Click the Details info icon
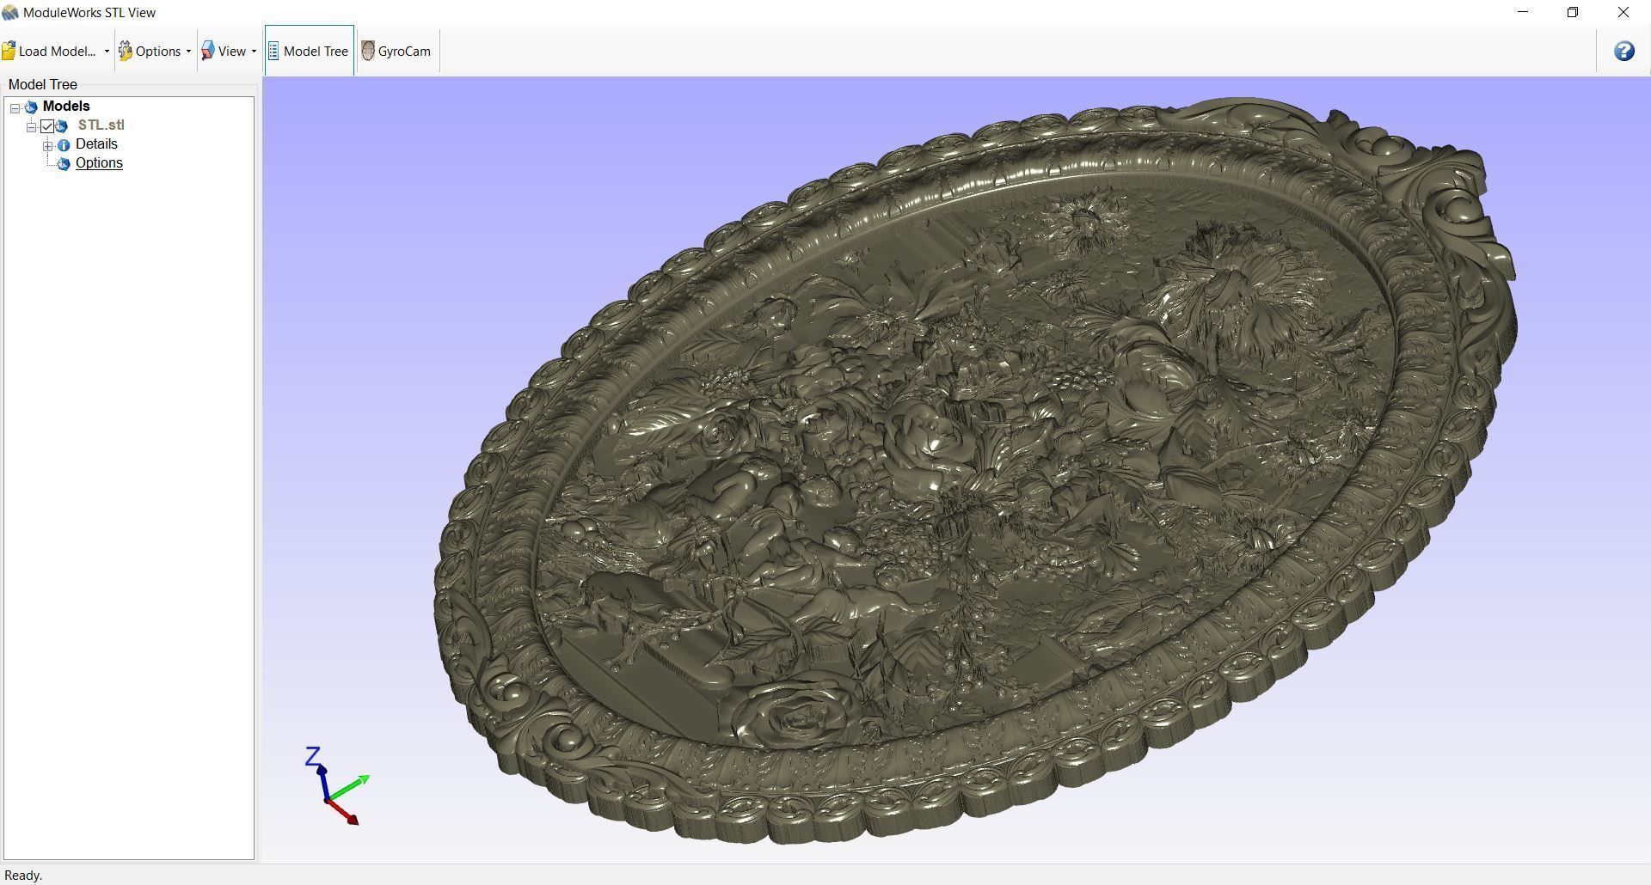 (x=64, y=145)
